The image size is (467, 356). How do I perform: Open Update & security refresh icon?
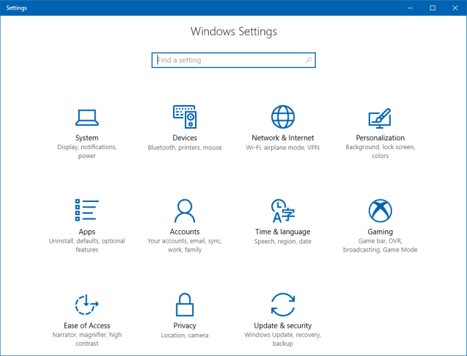(283, 304)
